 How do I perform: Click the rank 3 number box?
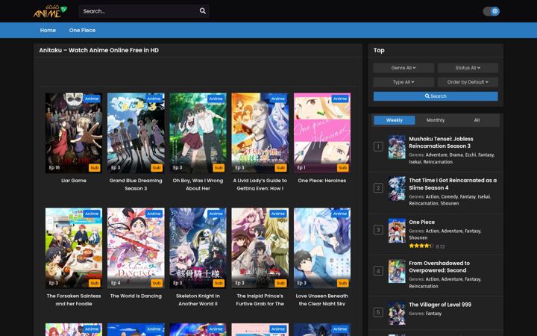[x=378, y=230]
